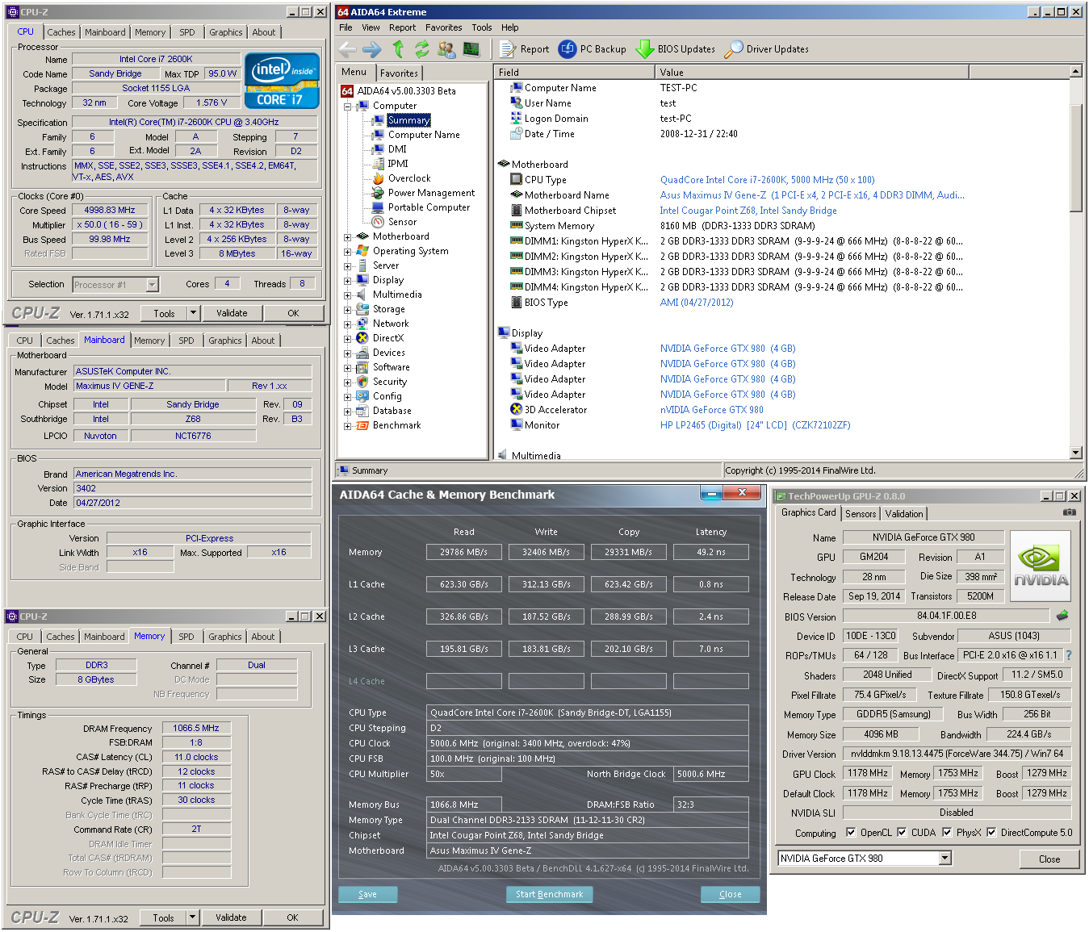Click the Intel Core i7 logo in CPU-Z
Screen dimensions: 1089x932
(x=282, y=81)
